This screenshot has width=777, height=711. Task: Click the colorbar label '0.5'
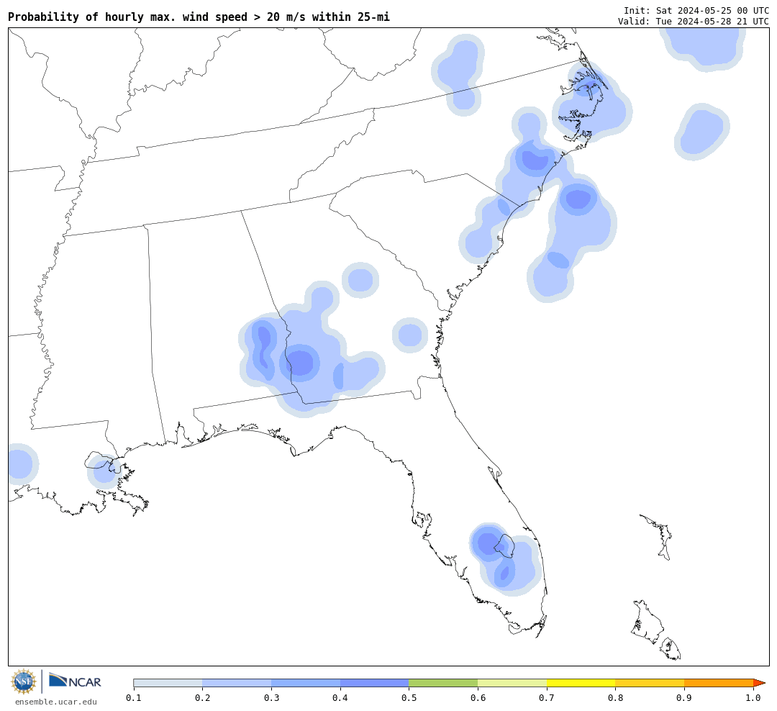[x=409, y=698]
